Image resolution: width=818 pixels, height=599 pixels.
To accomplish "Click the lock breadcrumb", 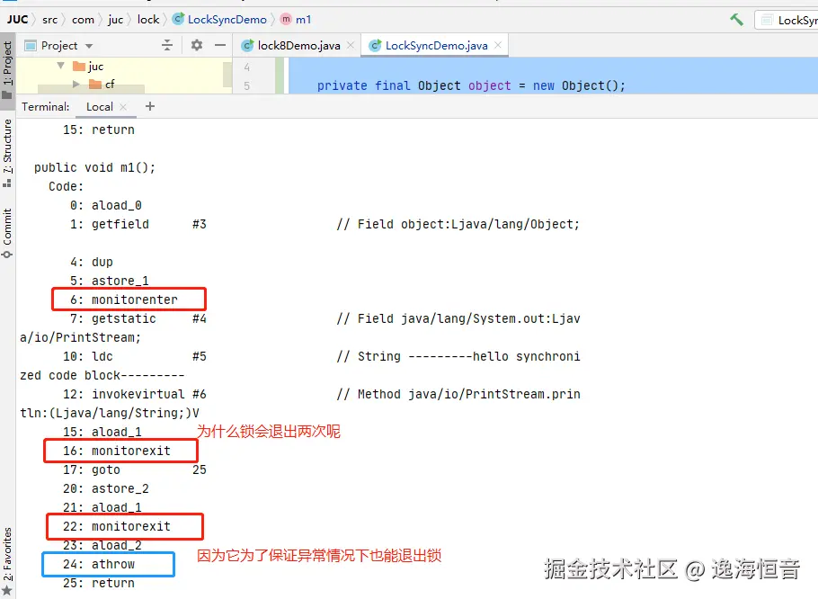I will tap(148, 19).
